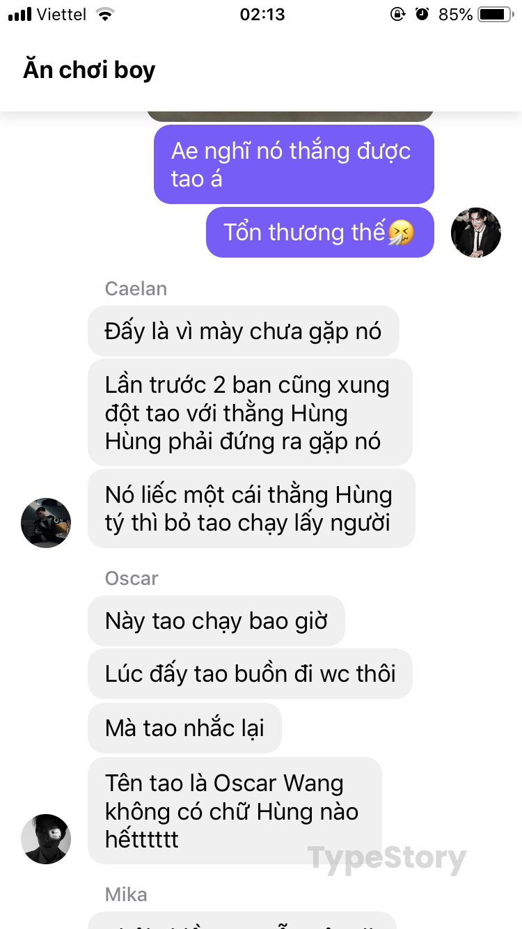Screen dimensions: 522x929
Task: Tap the 'Tên tao là Oscar Wang' message
Action: [235, 811]
